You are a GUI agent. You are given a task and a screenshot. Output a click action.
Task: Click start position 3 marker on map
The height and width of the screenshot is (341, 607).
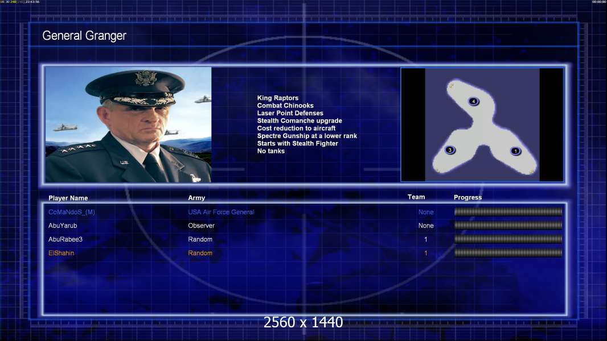point(450,150)
